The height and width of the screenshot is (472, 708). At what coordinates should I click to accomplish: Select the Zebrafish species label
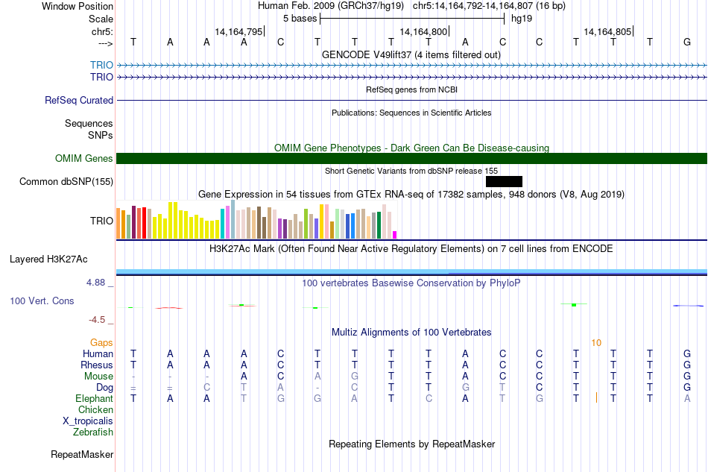(92, 432)
